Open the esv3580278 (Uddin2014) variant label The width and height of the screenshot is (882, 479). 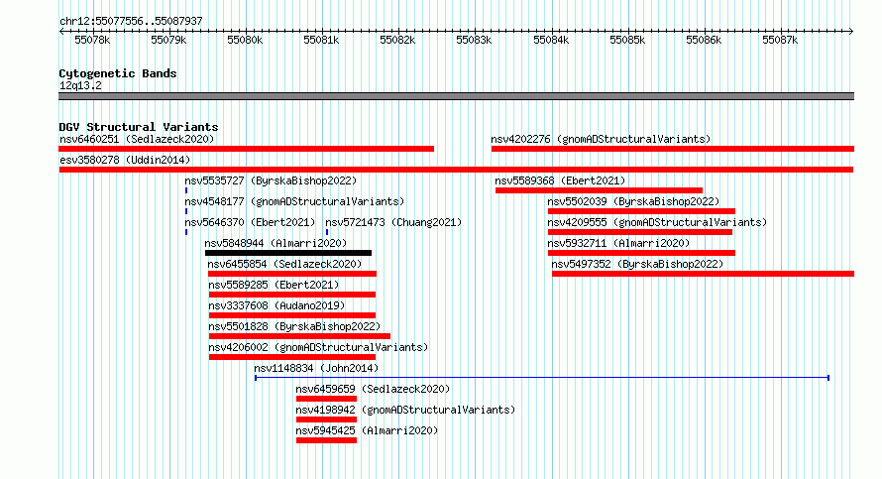[125, 160]
